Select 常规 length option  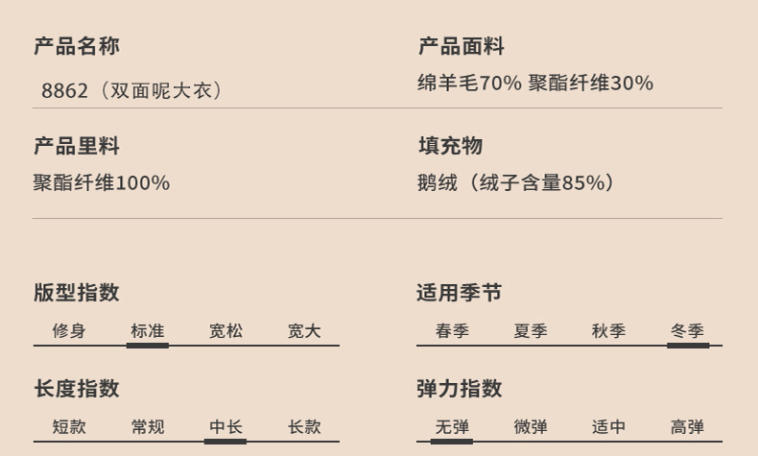(148, 427)
